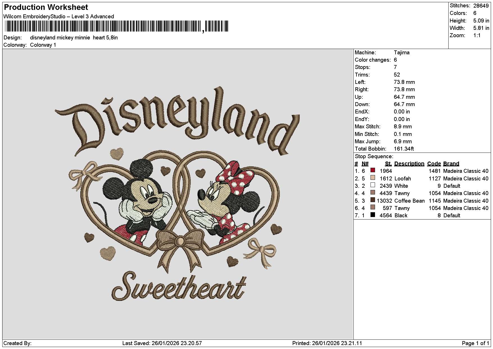Click the Height value "5.09 in"
The width and height of the screenshot is (493, 349).
tap(481, 21)
